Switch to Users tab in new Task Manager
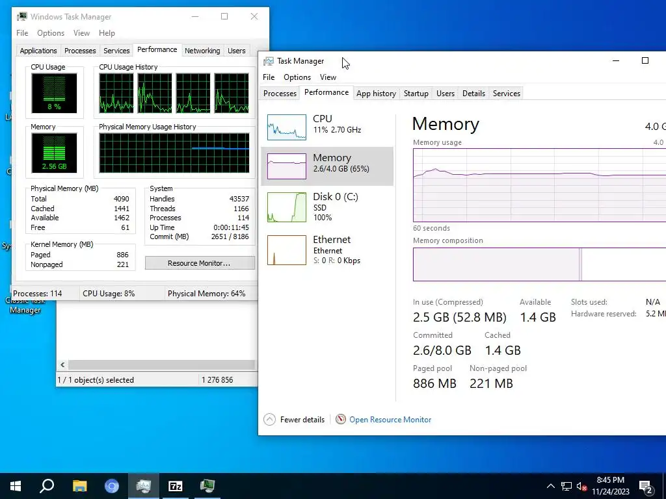The height and width of the screenshot is (499, 666). point(446,94)
